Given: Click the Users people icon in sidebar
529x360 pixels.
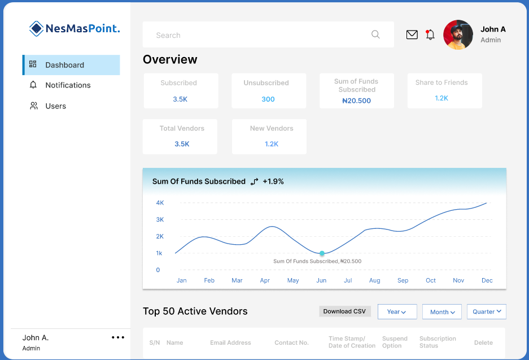Looking at the screenshot, I should (34, 106).
